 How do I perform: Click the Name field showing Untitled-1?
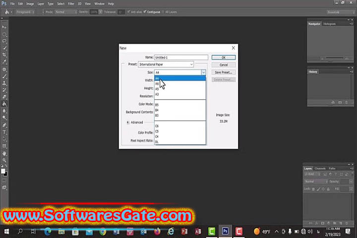pyautogui.click(x=181, y=58)
